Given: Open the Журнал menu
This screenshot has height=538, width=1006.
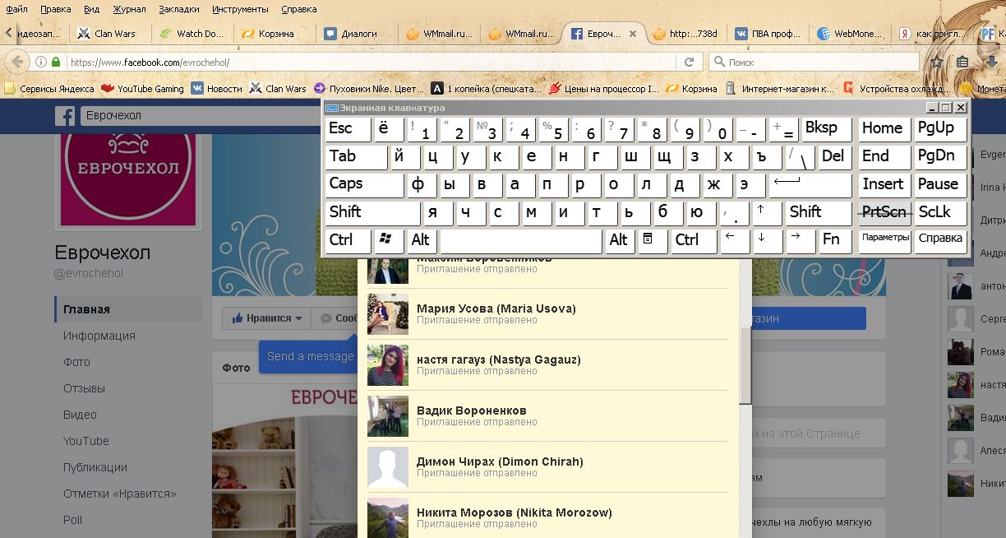Looking at the screenshot, I should [x=127, y=10].
